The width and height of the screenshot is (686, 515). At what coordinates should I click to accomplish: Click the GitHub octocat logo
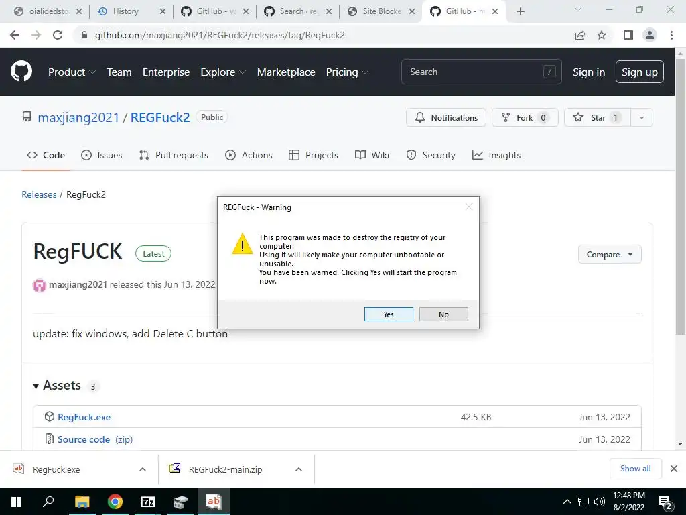(21, 72)
